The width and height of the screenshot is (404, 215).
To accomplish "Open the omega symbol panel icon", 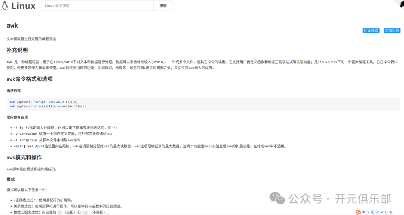I will 386,212.
